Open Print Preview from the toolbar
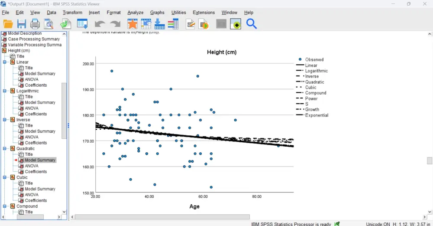 coord(48,24)
